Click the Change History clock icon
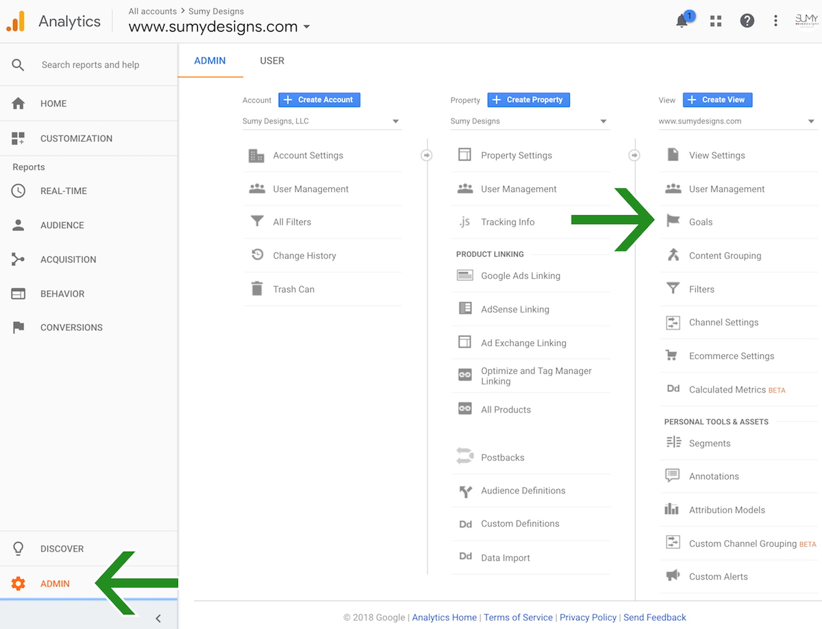The height and width of the screenshot is (629, 822). pyautogui.click(x=257, y=255)
